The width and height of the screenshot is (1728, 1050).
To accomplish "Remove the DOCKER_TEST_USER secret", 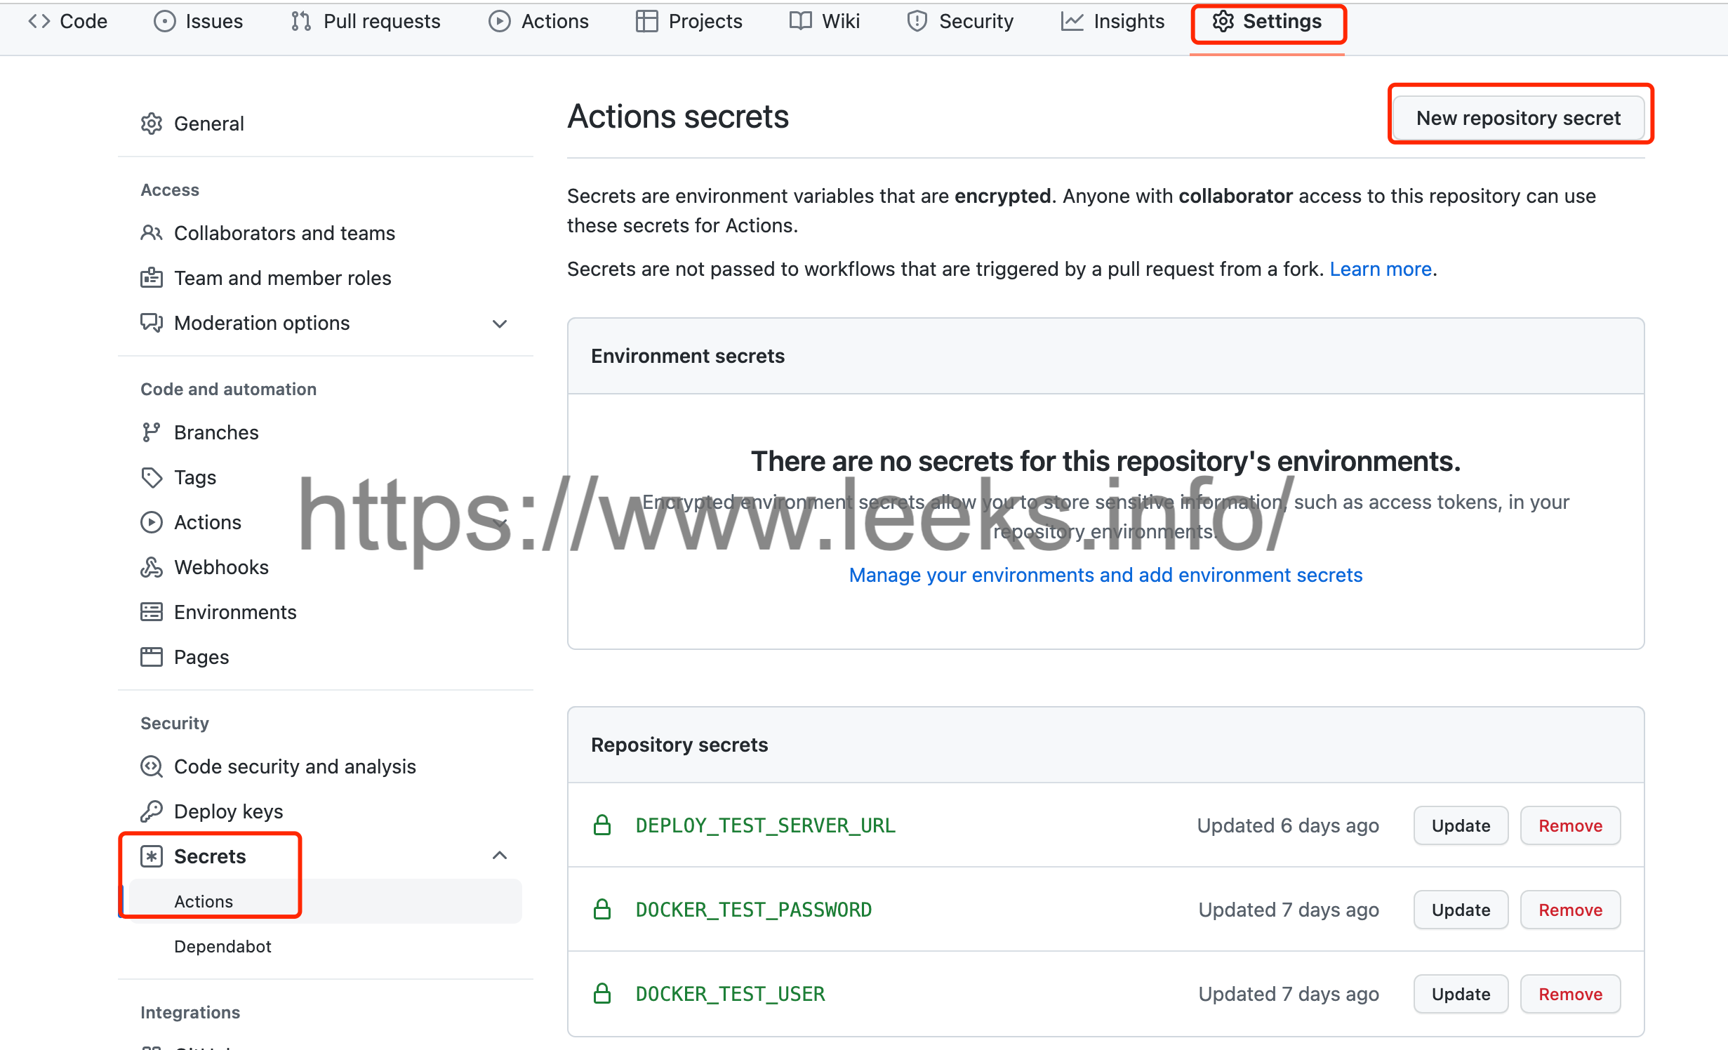I will 1570,994.
